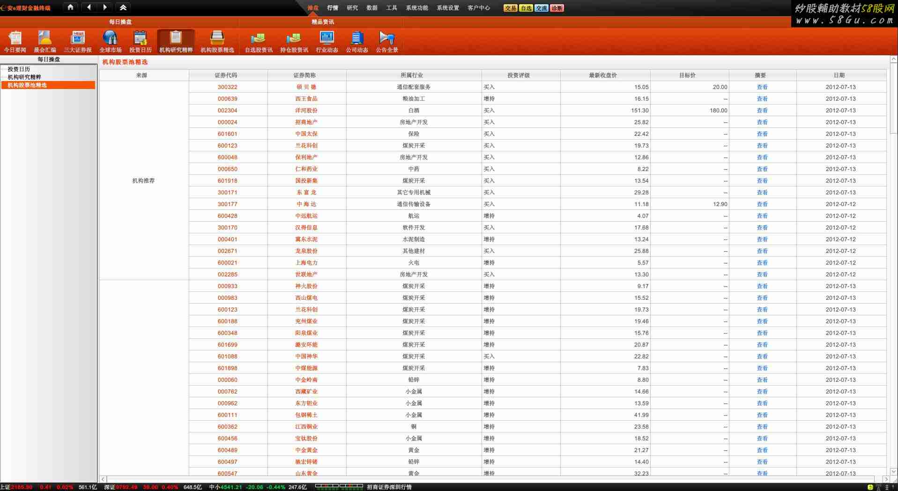The image size is (898, 491).
Task: Select 机构研究精粹 in the sidebar tree
Action: [x=24, y=77]
